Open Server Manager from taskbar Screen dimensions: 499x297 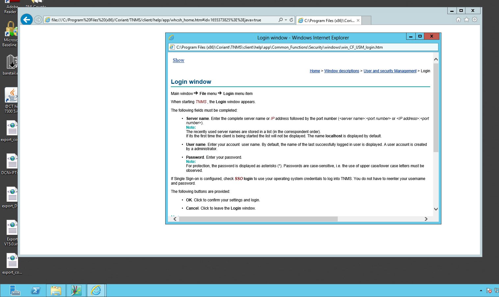pyautogui.click(x=14, y=291)
